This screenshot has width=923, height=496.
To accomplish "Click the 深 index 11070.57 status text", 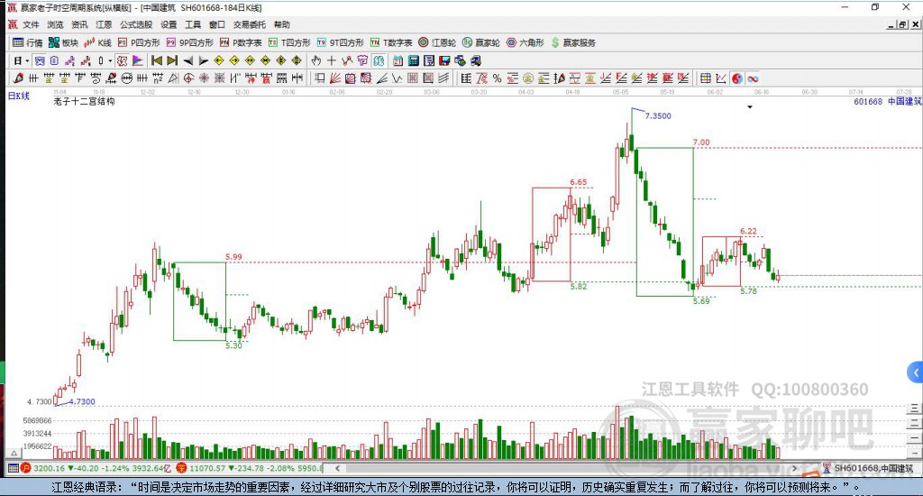I will [x=256, y=468].
